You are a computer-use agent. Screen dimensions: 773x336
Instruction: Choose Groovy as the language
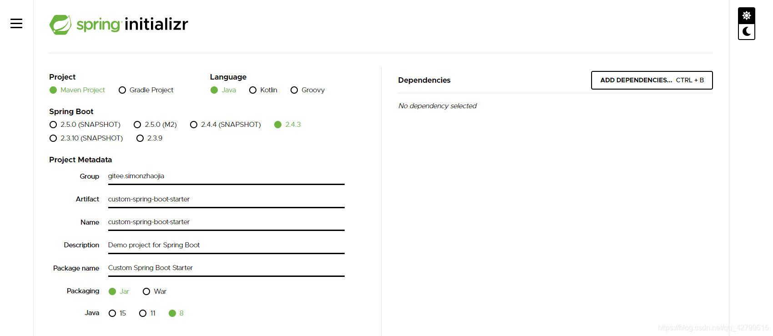tap(308, 90)
